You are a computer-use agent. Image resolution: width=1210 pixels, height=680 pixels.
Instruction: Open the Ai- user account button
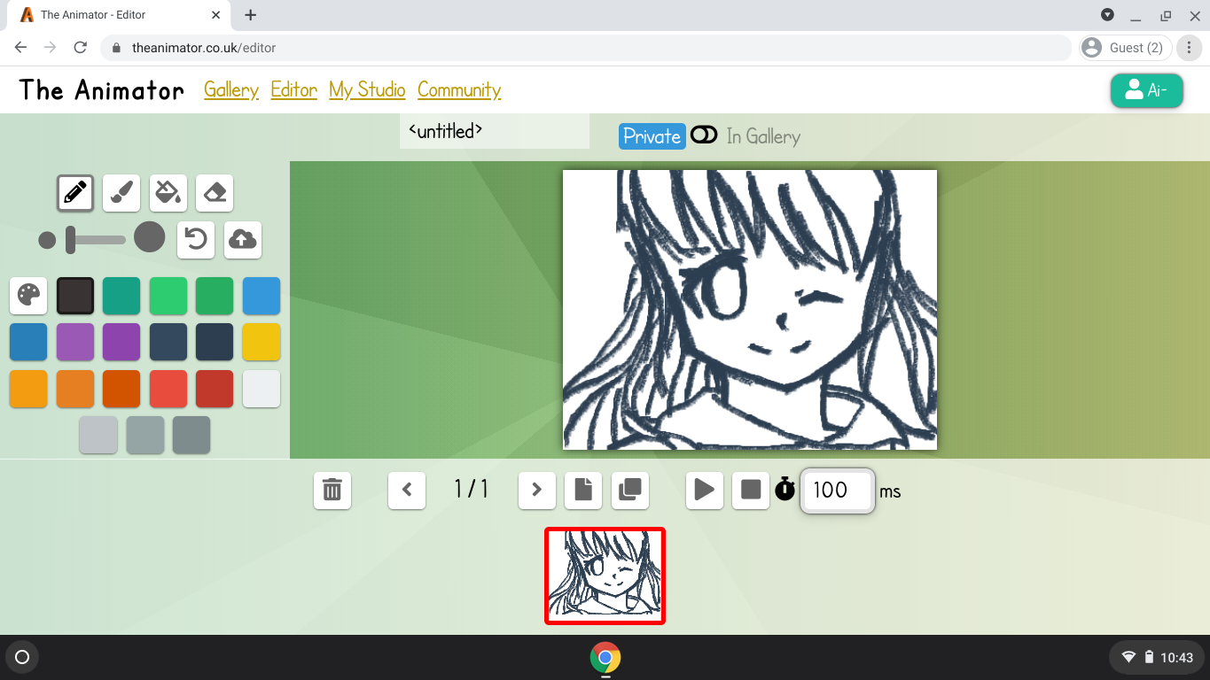click(1147, 90)
